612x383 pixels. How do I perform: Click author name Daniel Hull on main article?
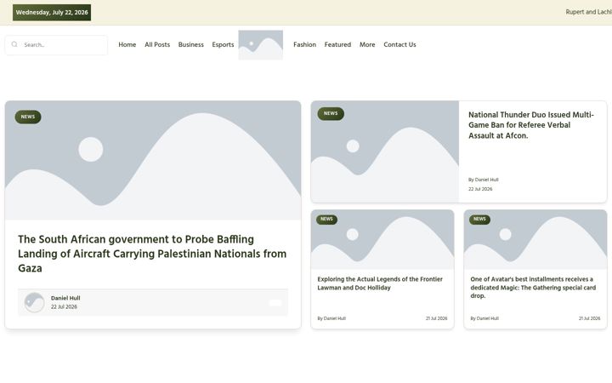point(65,298)
